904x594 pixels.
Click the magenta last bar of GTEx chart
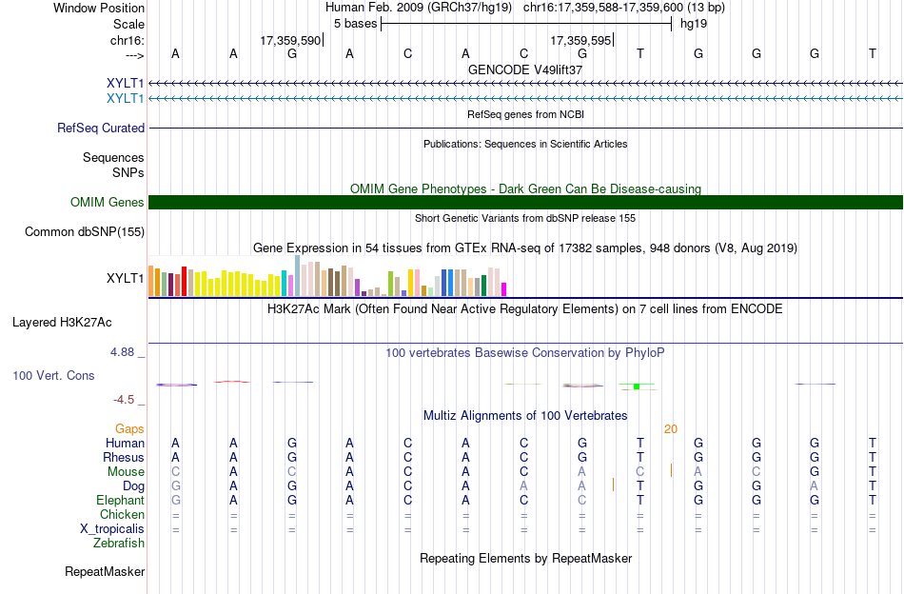tap(504, 289)
